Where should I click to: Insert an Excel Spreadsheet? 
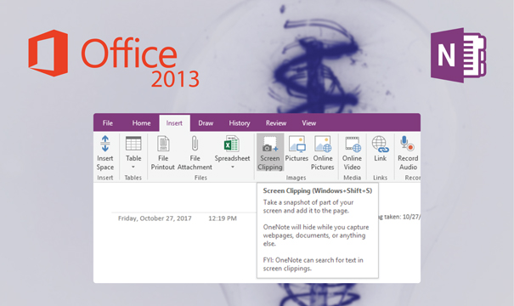[232, 153]
